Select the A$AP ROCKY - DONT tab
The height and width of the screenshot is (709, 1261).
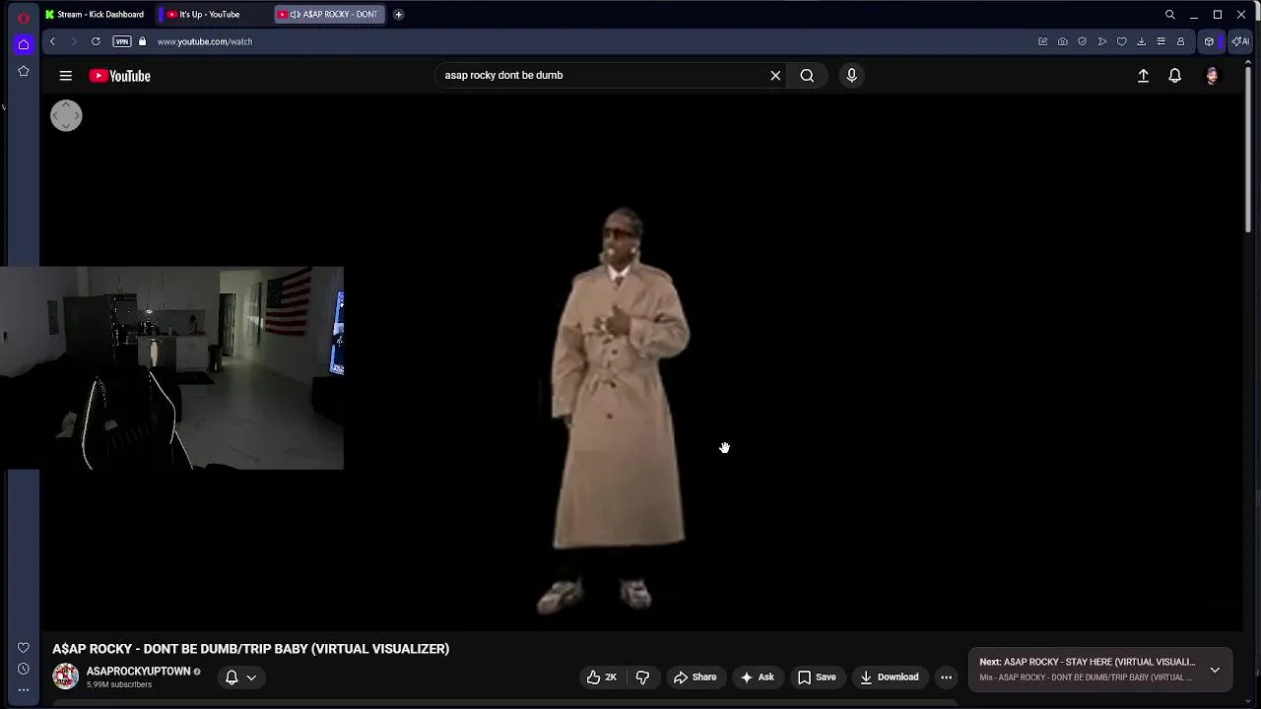click(328, 14)
